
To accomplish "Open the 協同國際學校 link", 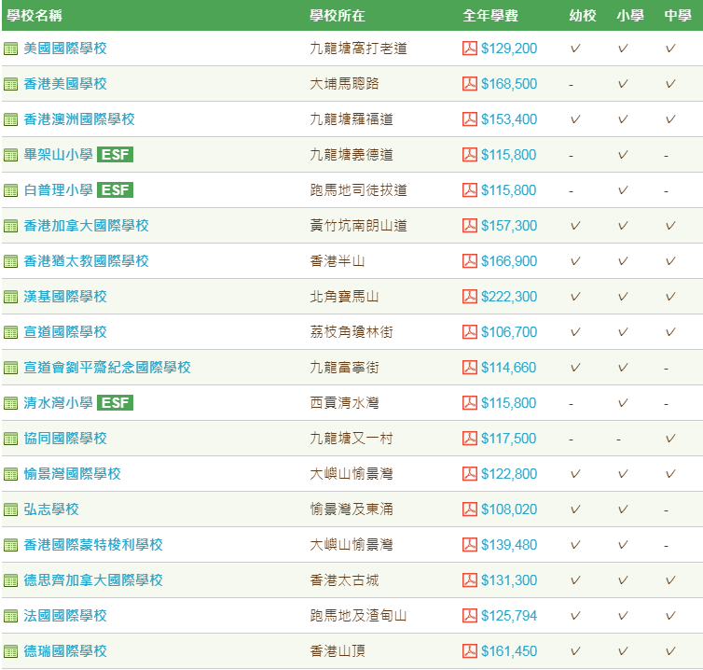I will point(65,438).
